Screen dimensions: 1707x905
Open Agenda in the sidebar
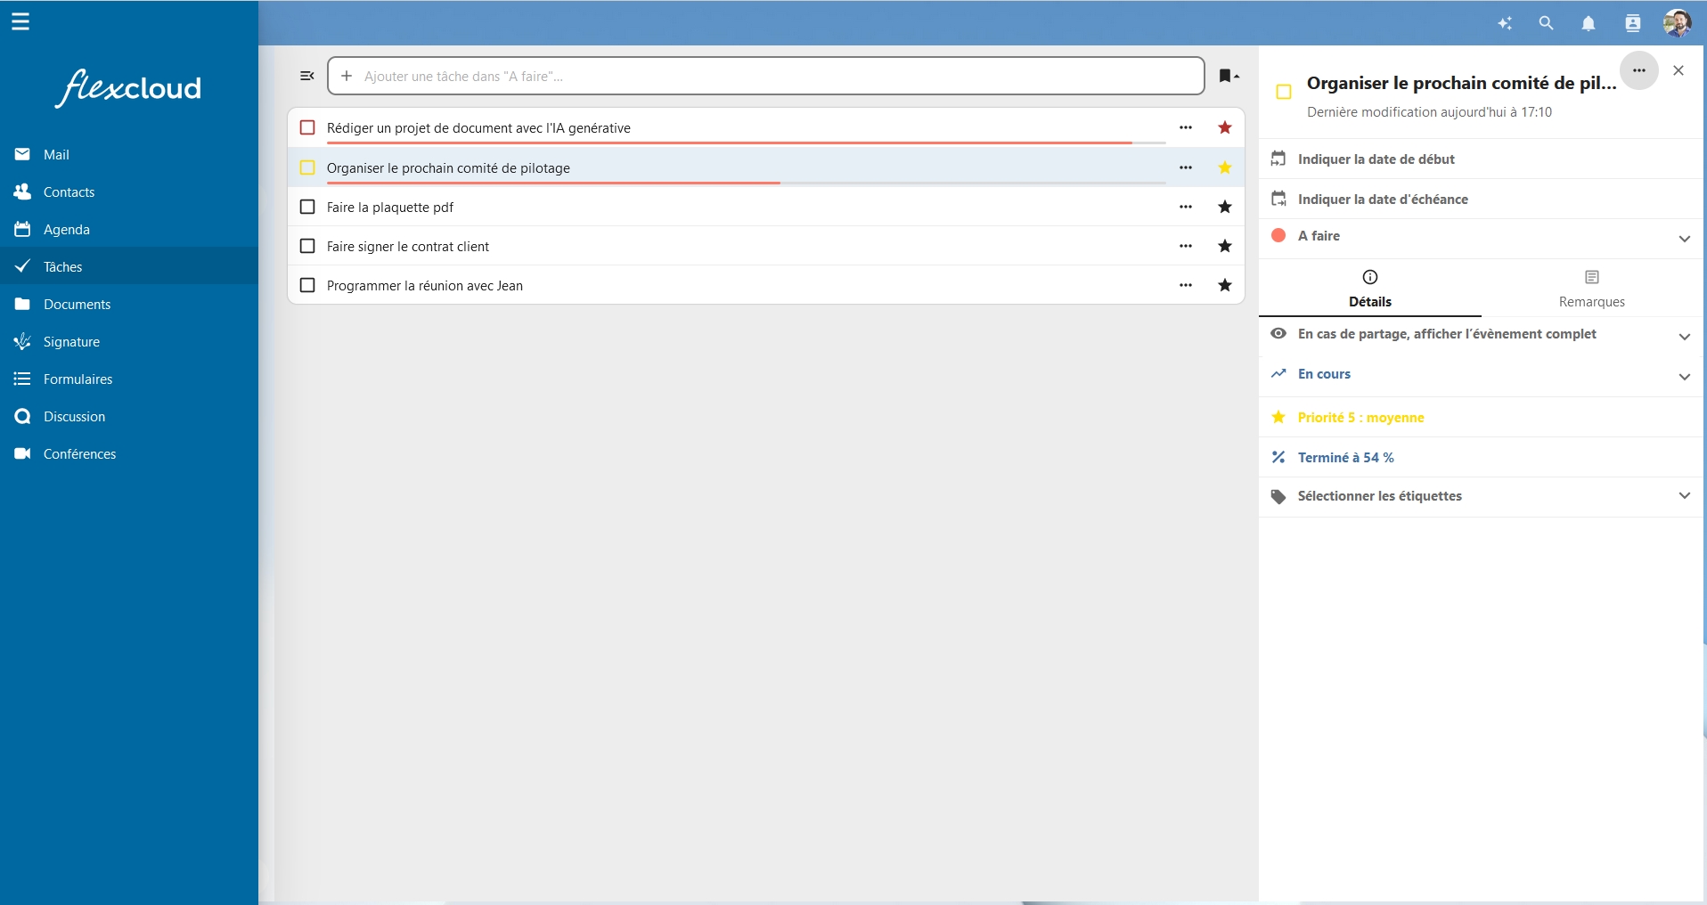tap(129, 229)
